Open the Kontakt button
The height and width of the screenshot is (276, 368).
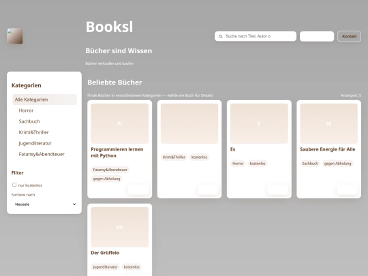coord(349,36)
